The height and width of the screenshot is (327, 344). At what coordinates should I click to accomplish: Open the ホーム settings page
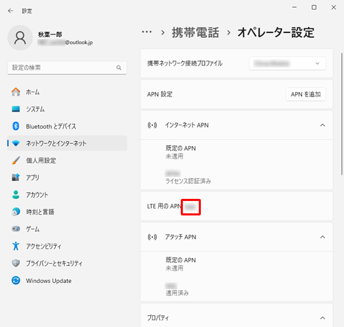tap(67, 92)
